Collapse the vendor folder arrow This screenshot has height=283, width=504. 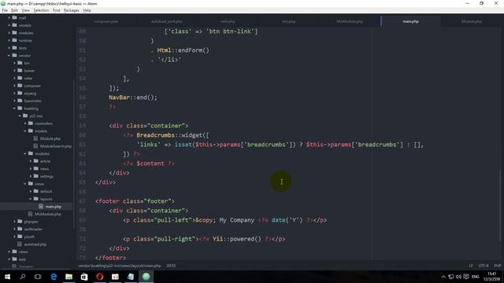pyautogui.click(x=9, y=56)
